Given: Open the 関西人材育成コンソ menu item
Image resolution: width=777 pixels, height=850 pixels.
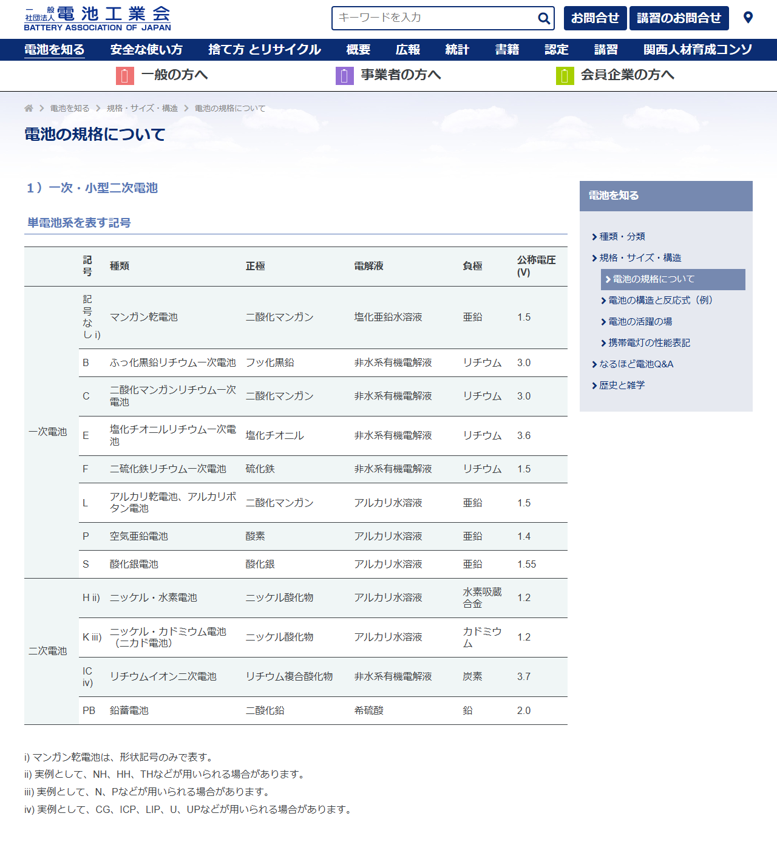Looking at the screenshot, I should pos(698,50).
